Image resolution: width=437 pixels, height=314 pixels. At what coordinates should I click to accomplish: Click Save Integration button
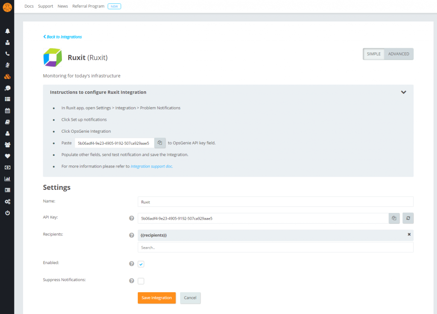(x=157, y=298)
